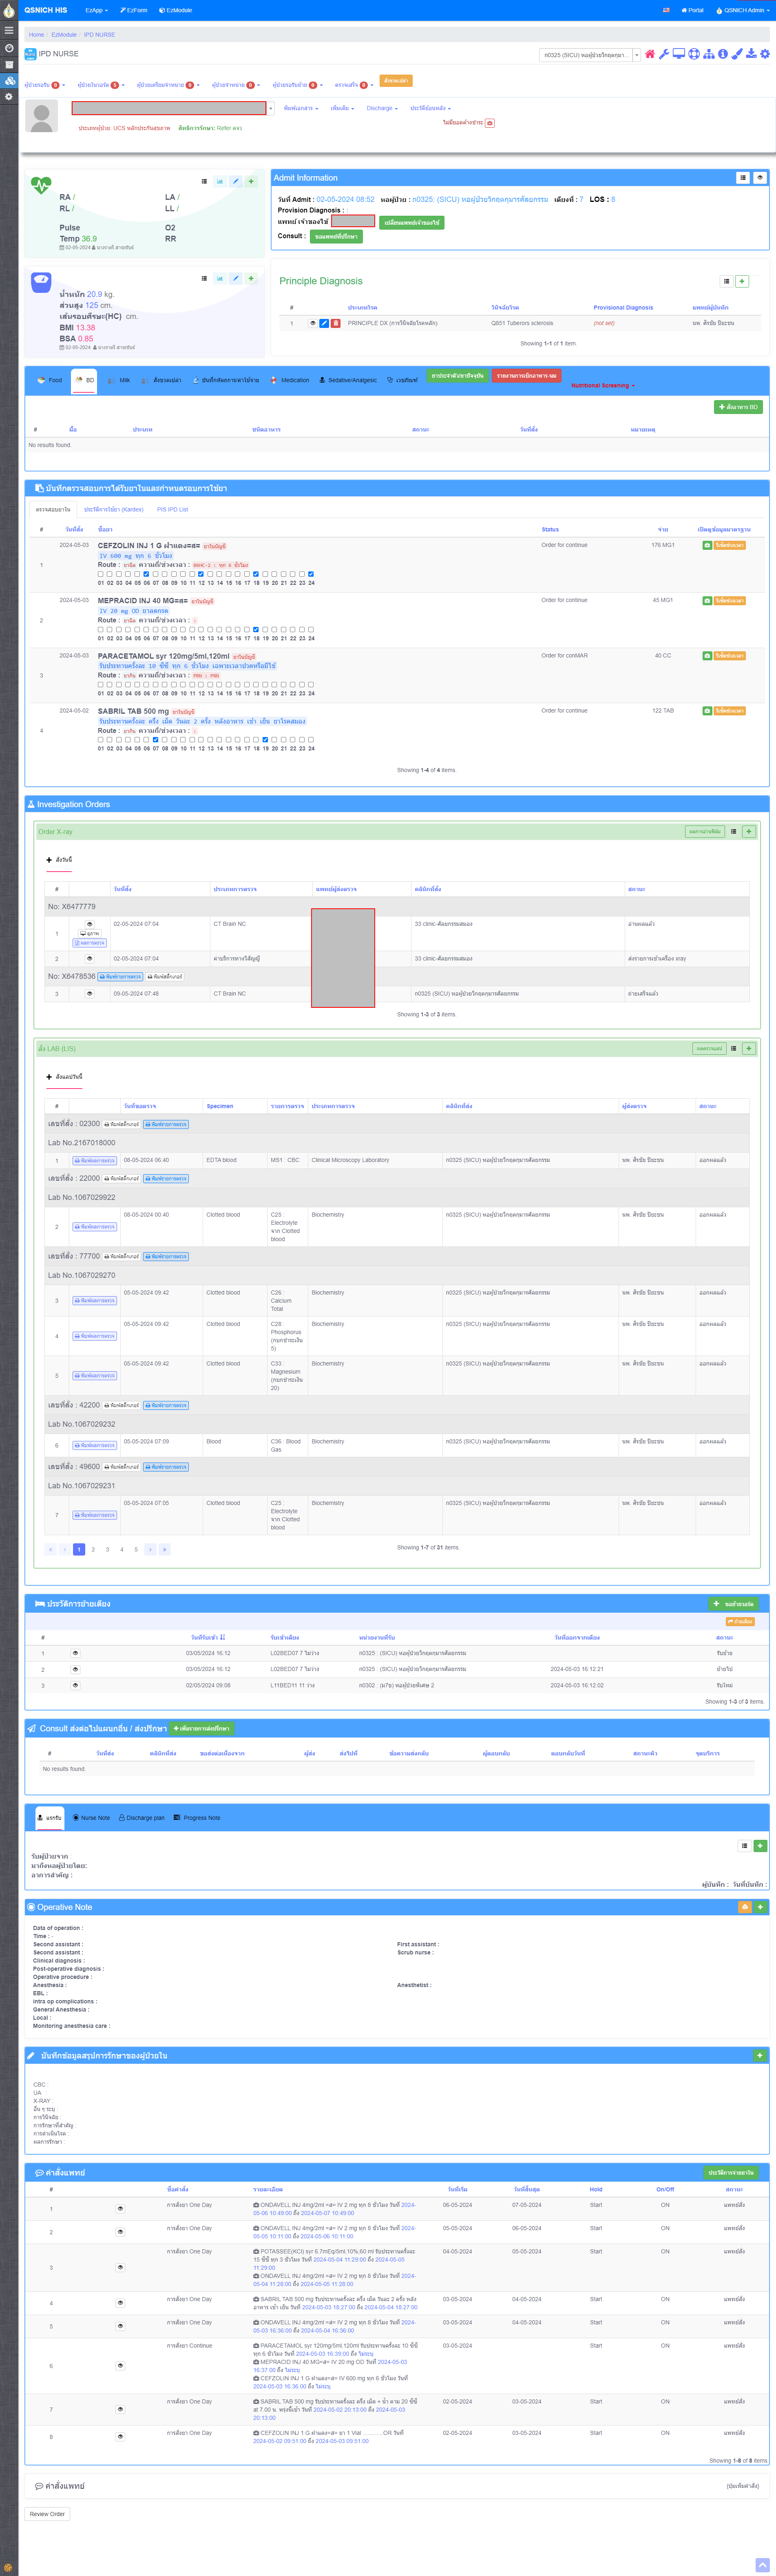Viewport: 776px width, 2576px height.
Task: Click the download icon in the top toolbar
Action: click(751, 54)
